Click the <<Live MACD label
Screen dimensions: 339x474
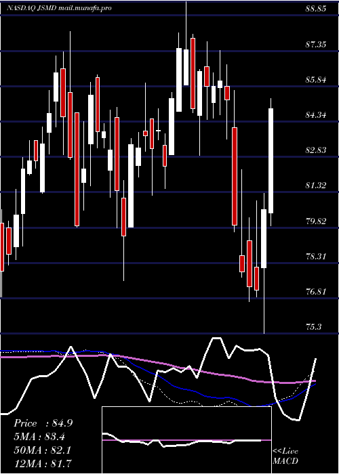point(285,456)
